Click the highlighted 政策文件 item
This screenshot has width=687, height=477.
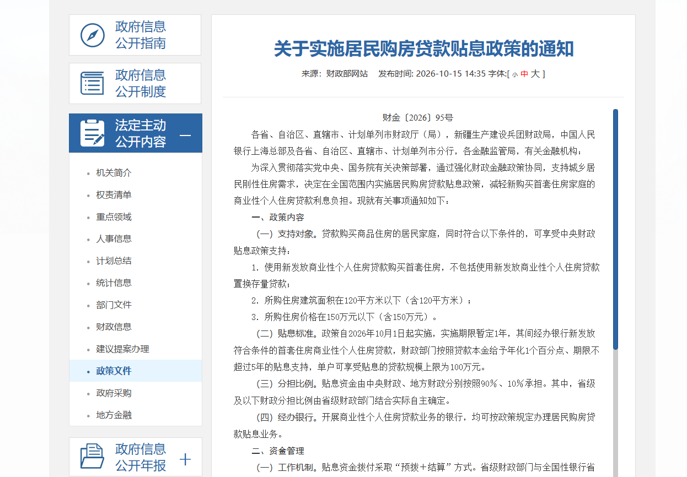[114, 371]
